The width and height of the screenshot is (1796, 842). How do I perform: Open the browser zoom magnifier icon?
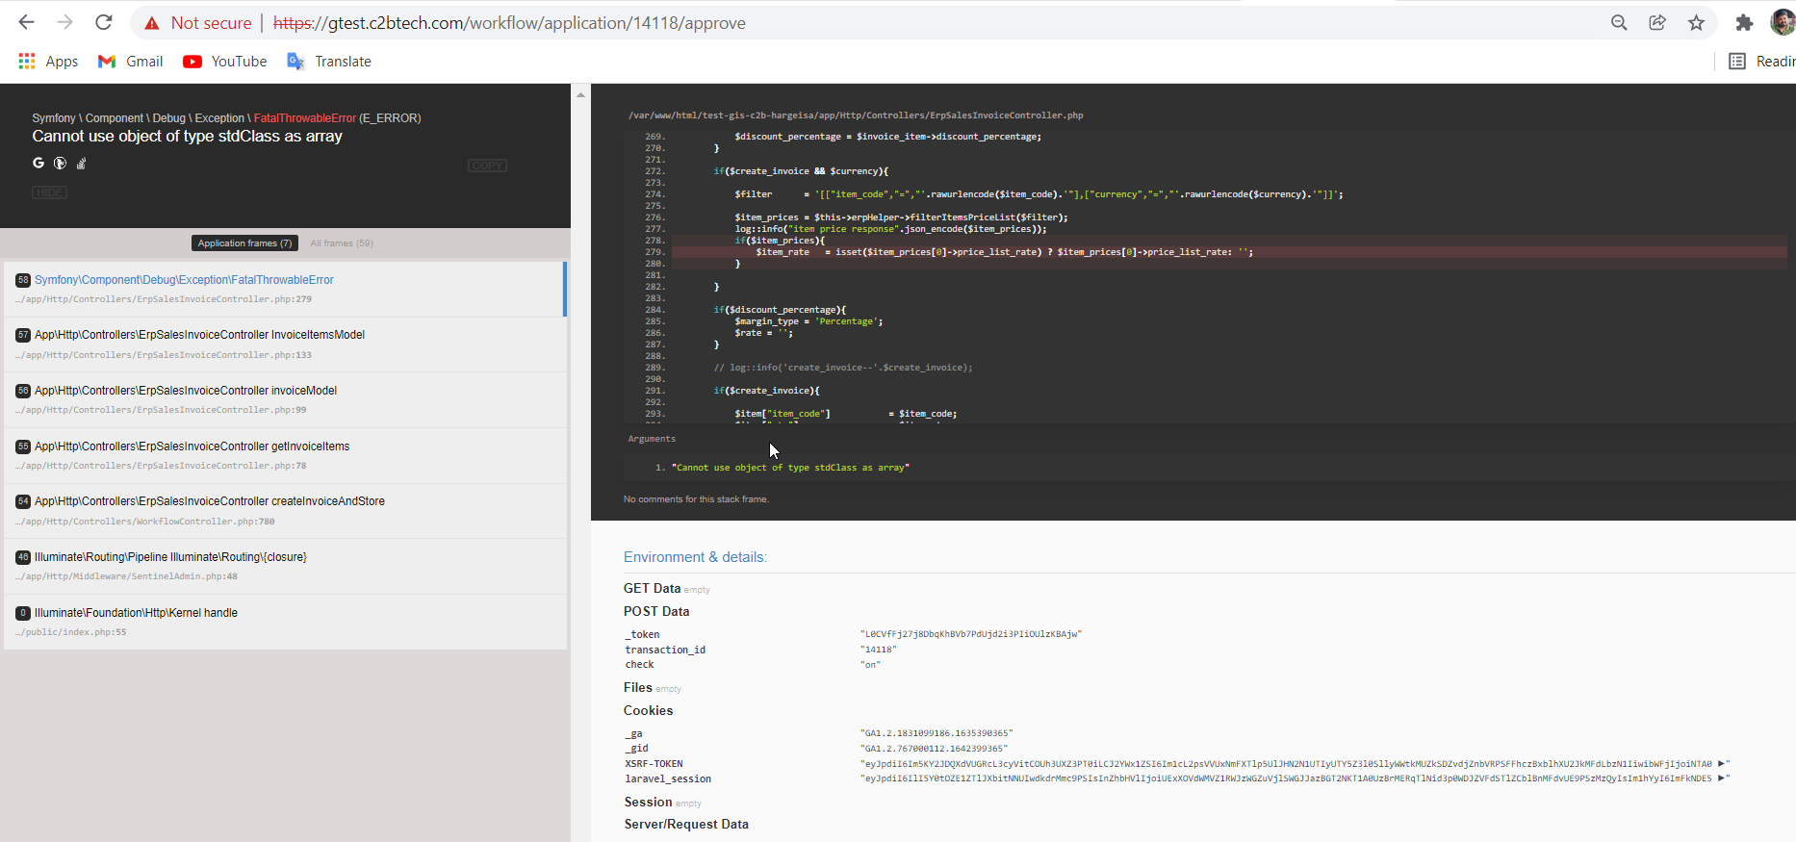tap(1619, 23)
